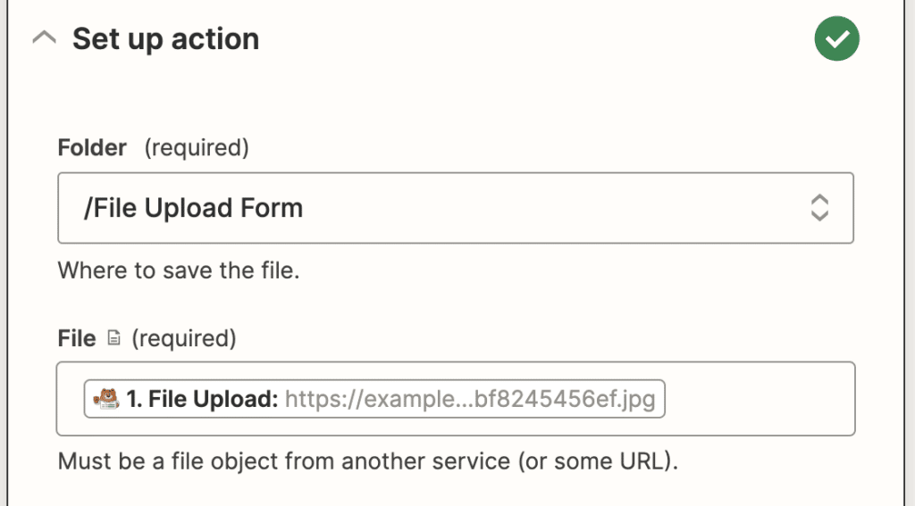Collapse the Set up action section chevron
The width and height of the screenshot is (915, 506).
[45, 39]
